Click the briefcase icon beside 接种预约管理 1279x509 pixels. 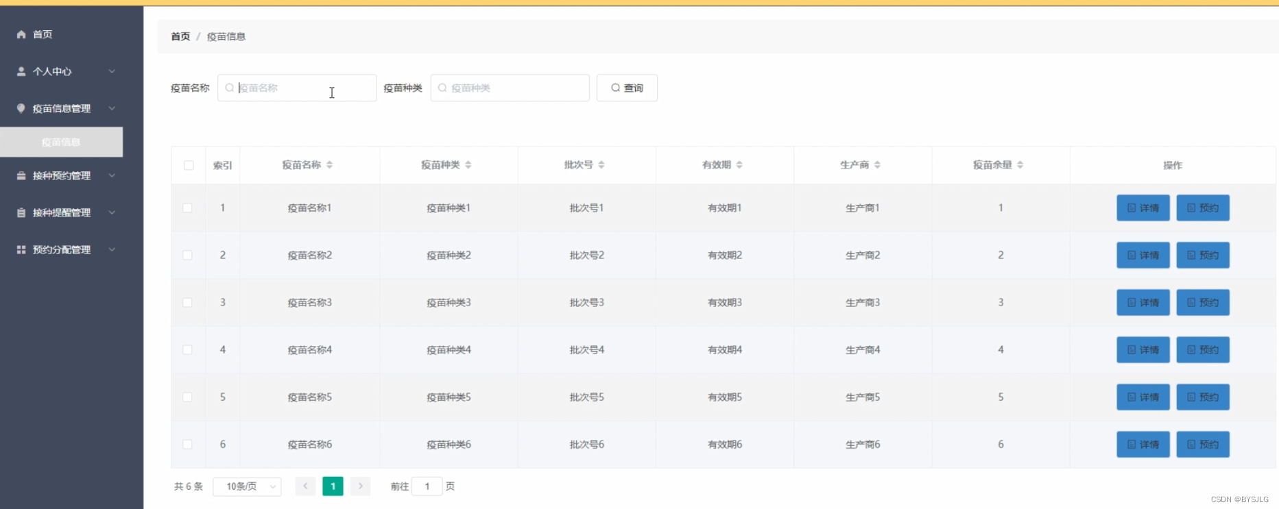(x=21, y=175)
